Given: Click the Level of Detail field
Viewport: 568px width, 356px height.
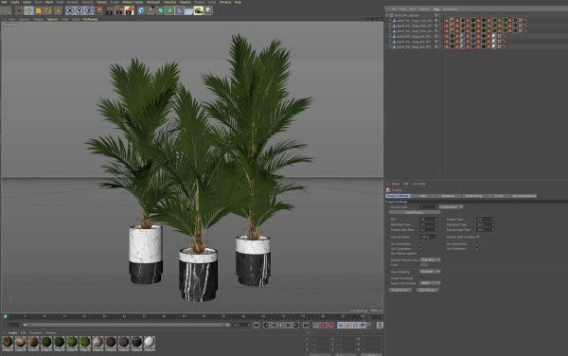Looking at the screenshot, I should (429, 238).
